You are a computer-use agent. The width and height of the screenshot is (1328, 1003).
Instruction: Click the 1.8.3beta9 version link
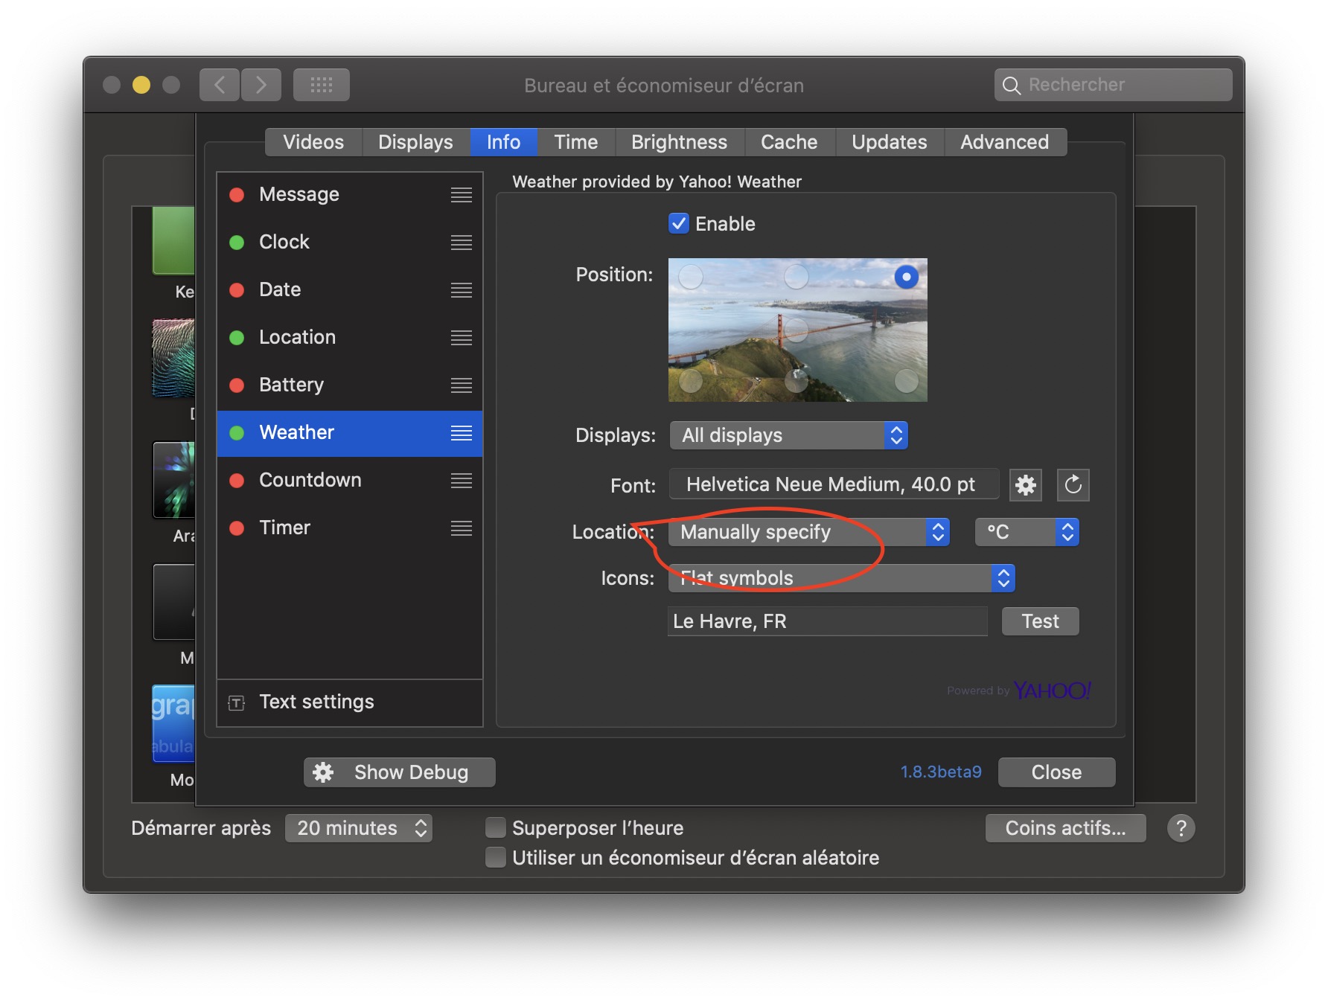(941, 772)
